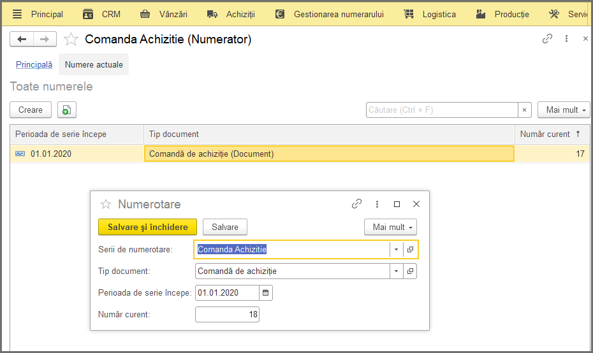Select the 01.01.2020 date cell

77,154
